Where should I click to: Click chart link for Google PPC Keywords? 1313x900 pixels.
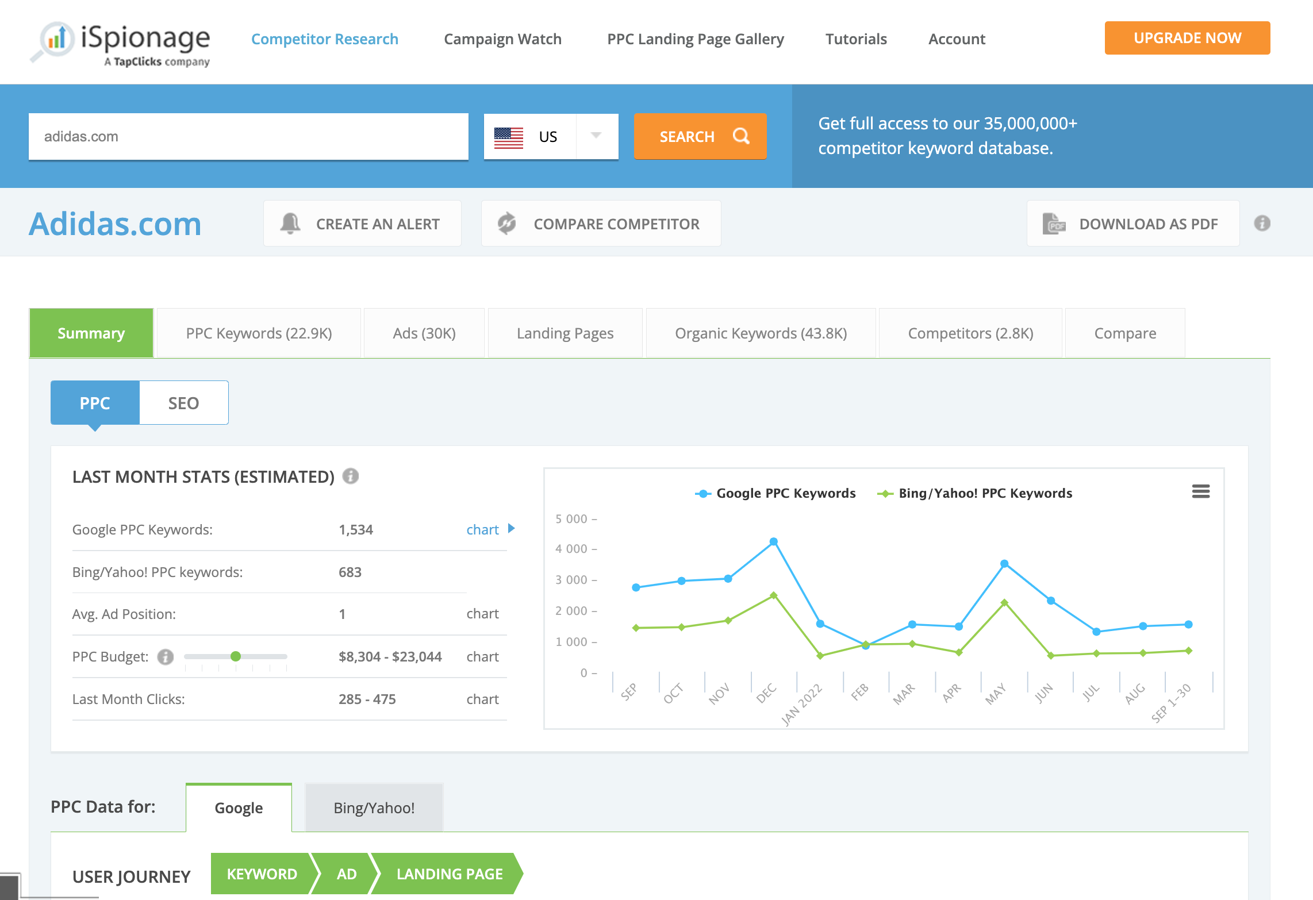point(483,529)
